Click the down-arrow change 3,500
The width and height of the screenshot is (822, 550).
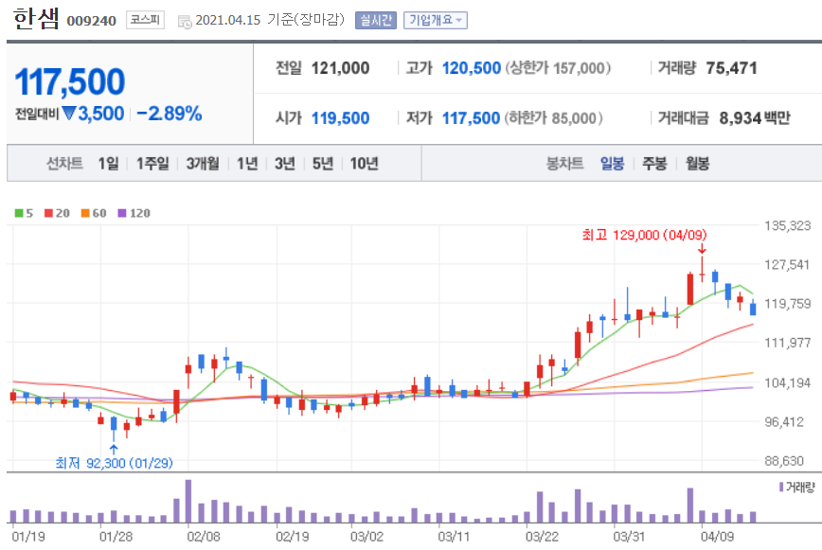pyautogui.click(x=94, y=114)
